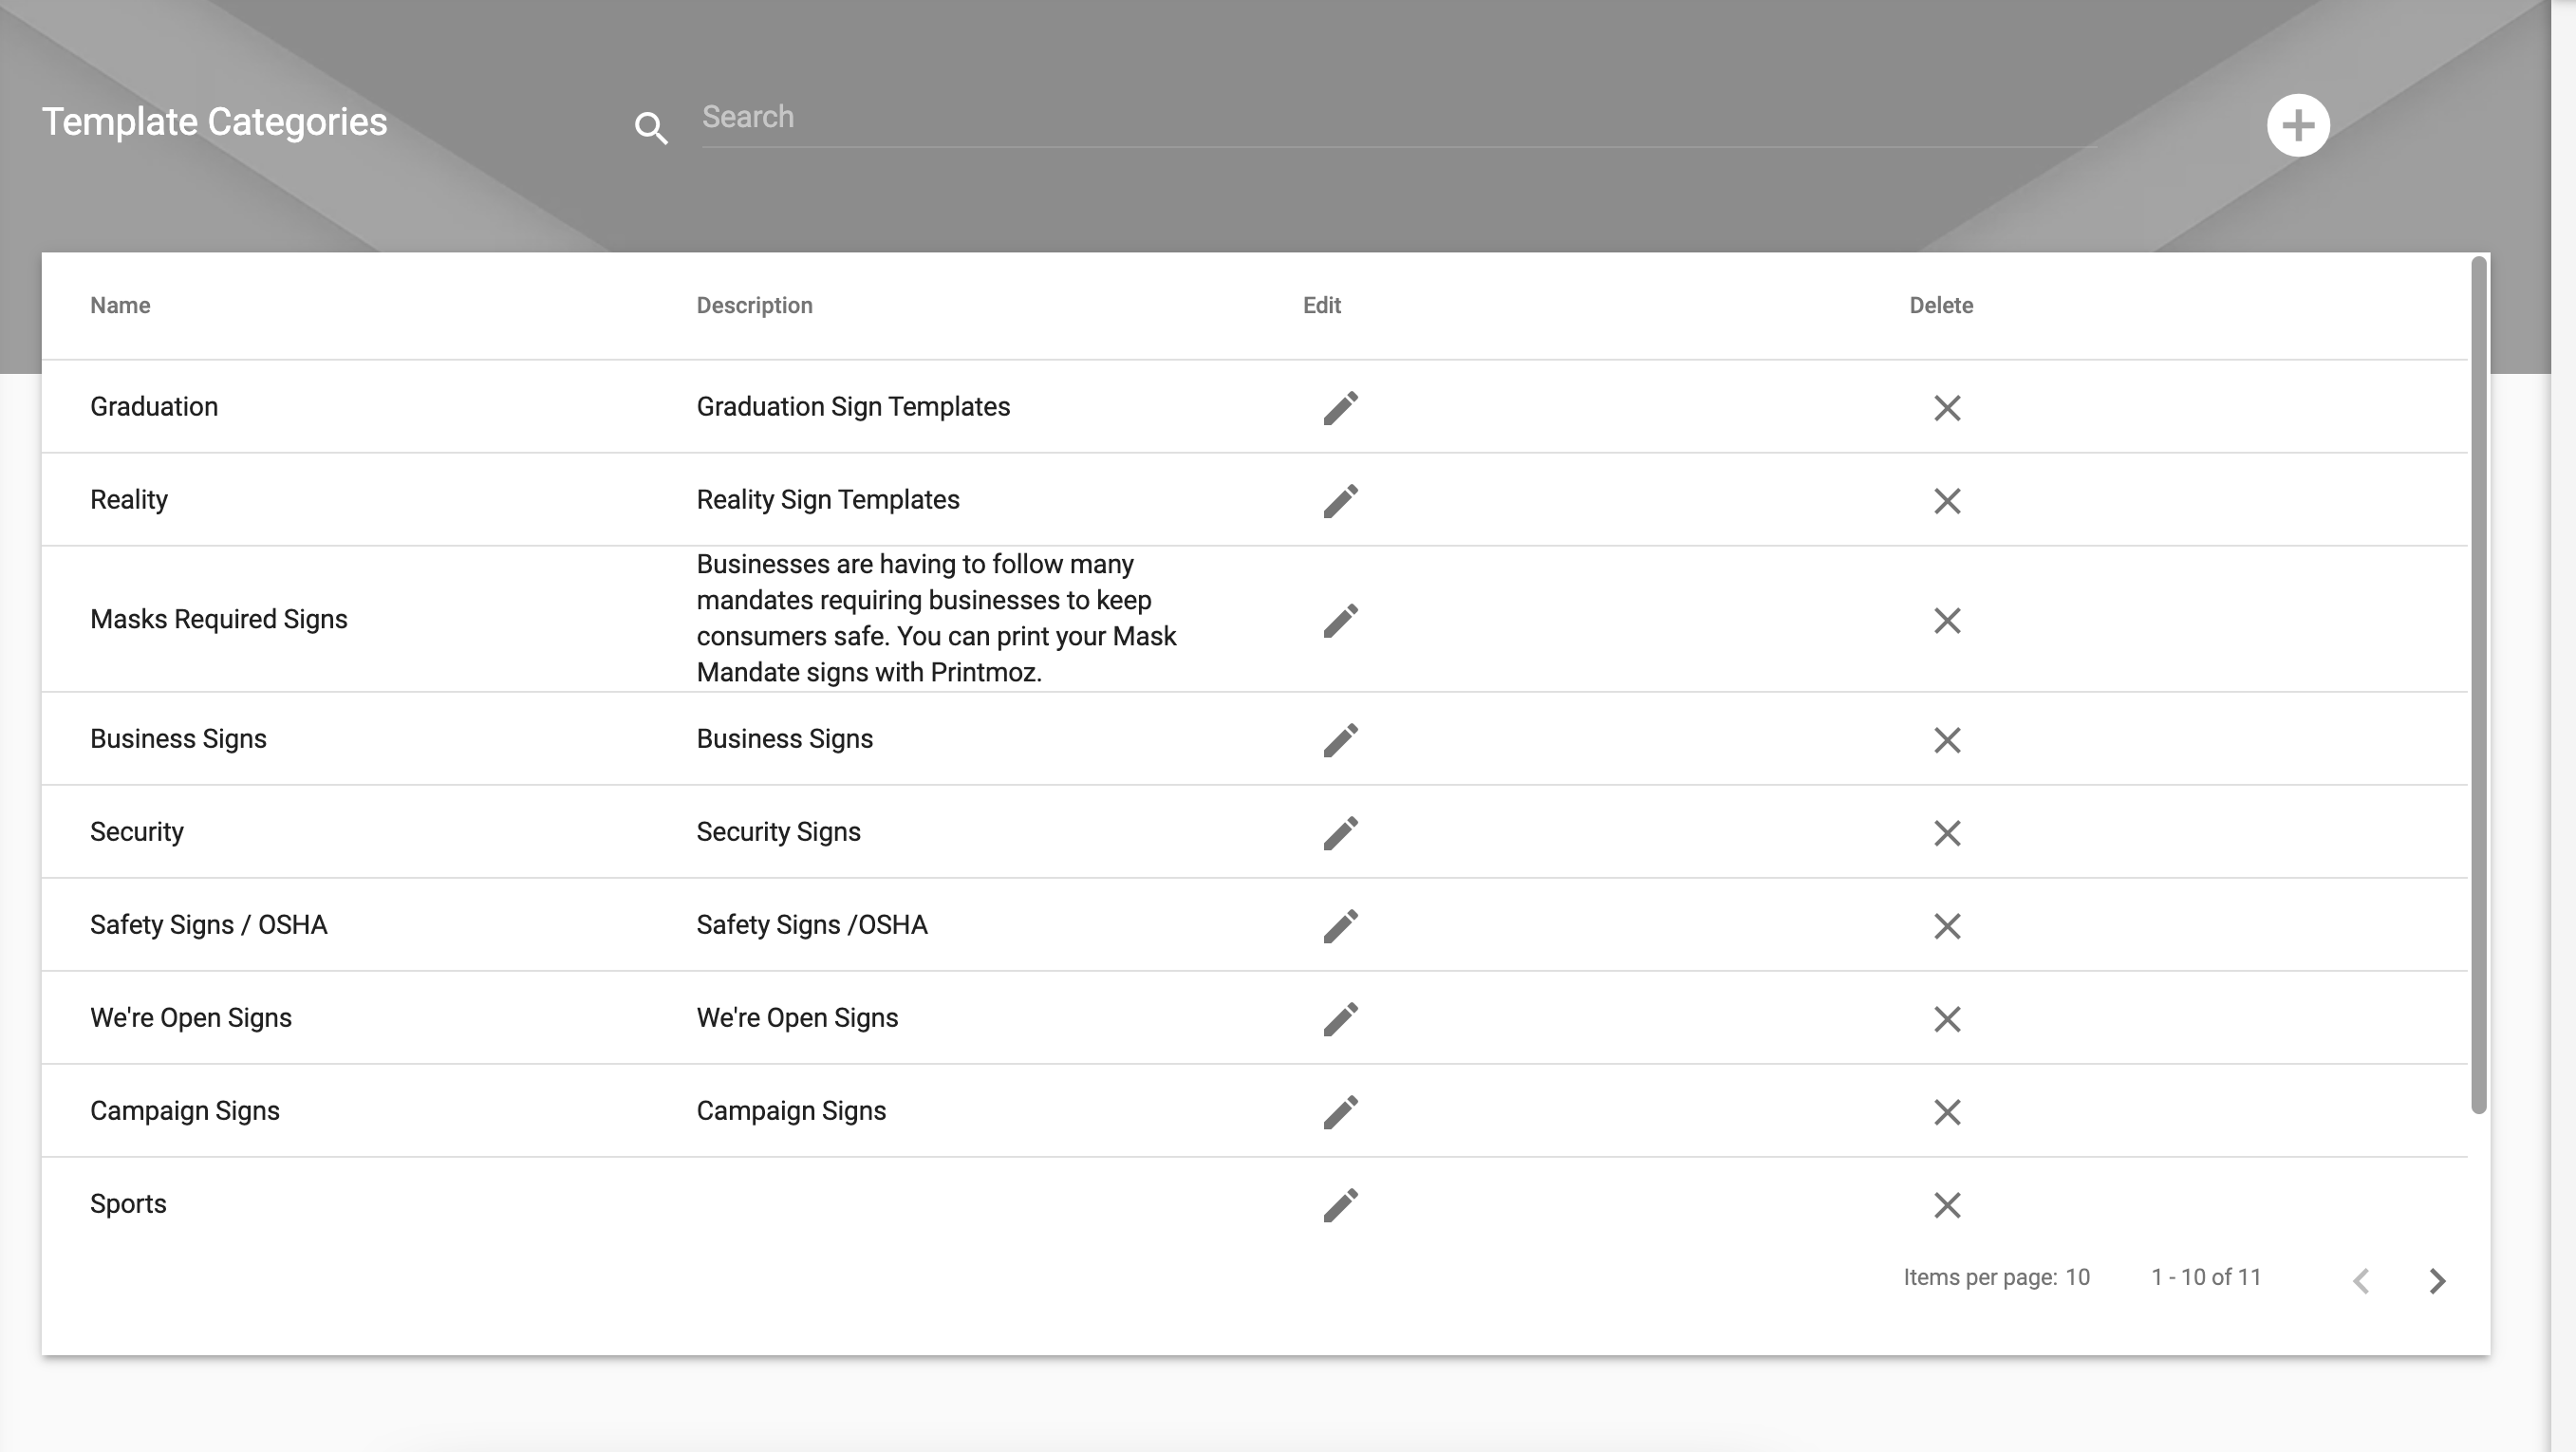Delete the Reality category

pos(1946,501)
